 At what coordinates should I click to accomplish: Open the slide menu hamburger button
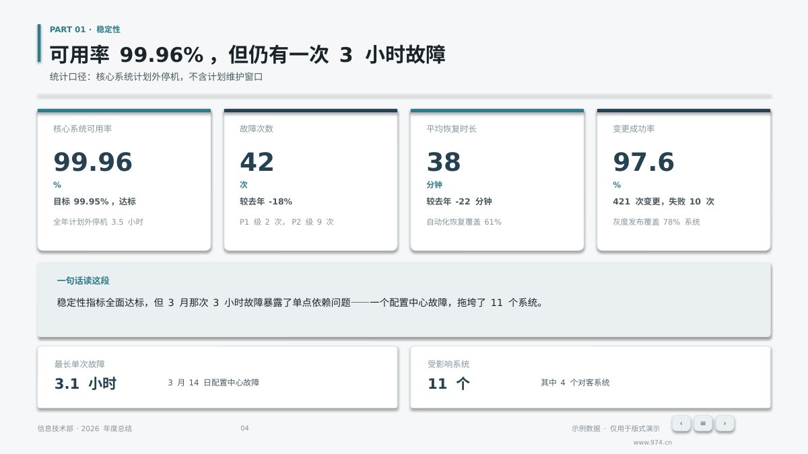(703, 423)
